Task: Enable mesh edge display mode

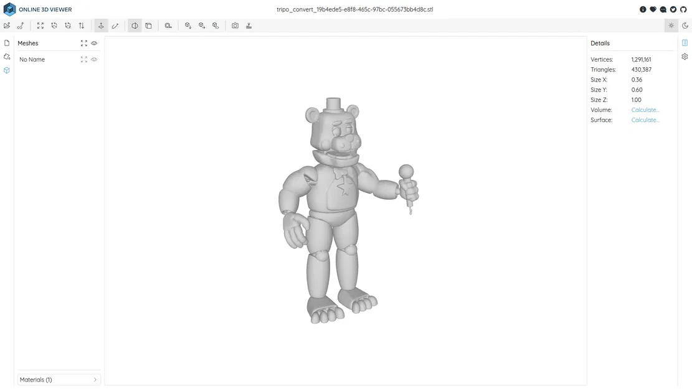Action: point(149,26)
